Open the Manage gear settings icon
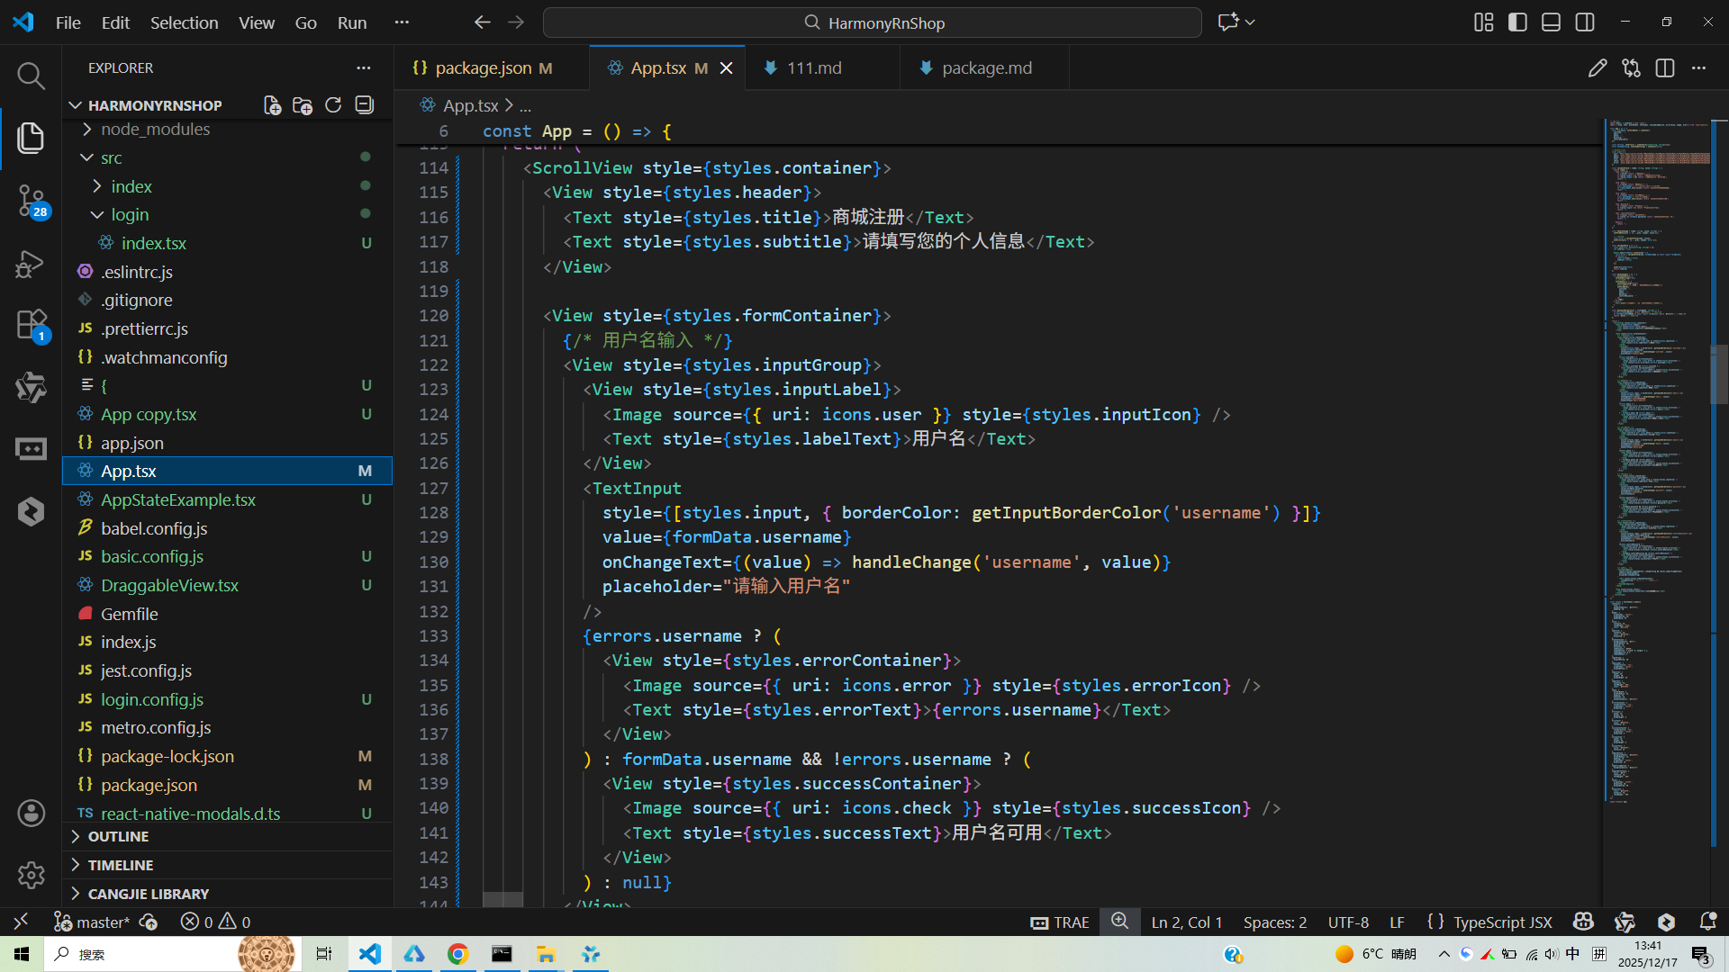The height and width of the screenshot is (972, 1729). (31, 875)
